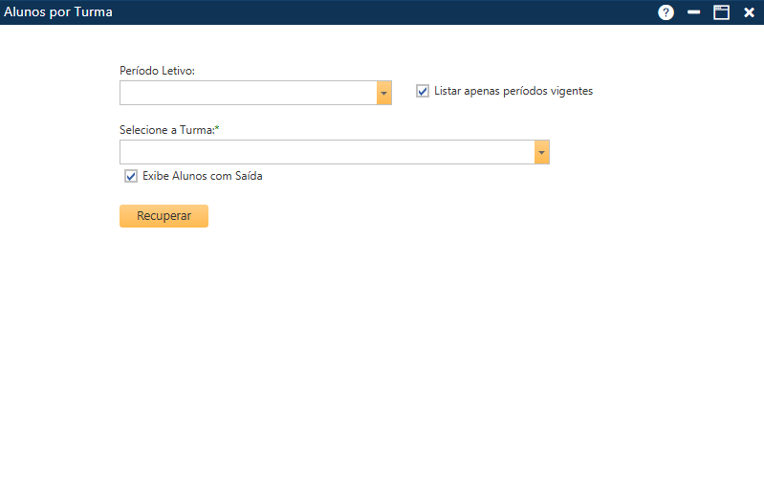Click the 'Período Letivo:' field label
Screen dimensions: 764x479
(157, 71)
